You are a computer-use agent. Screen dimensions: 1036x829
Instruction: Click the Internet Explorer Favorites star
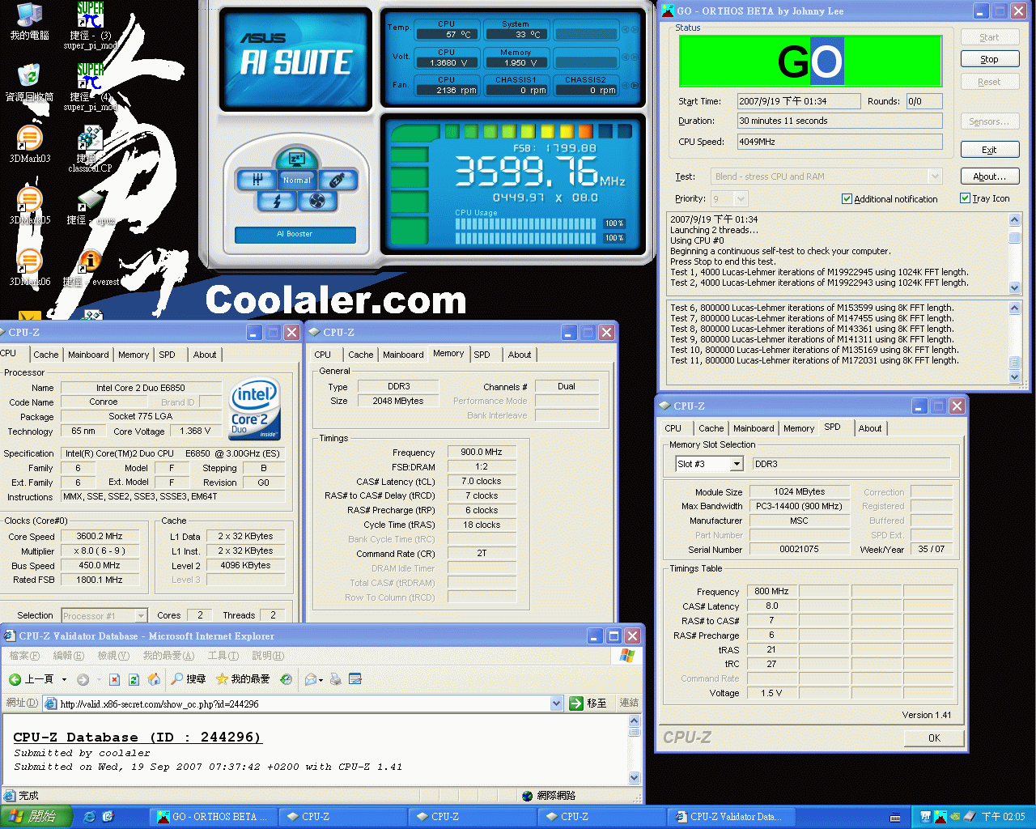click(x=222, y=678)
